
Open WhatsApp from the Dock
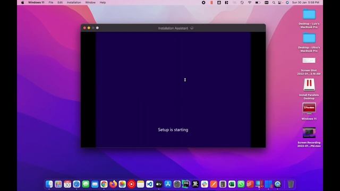(x=241, y=184)
